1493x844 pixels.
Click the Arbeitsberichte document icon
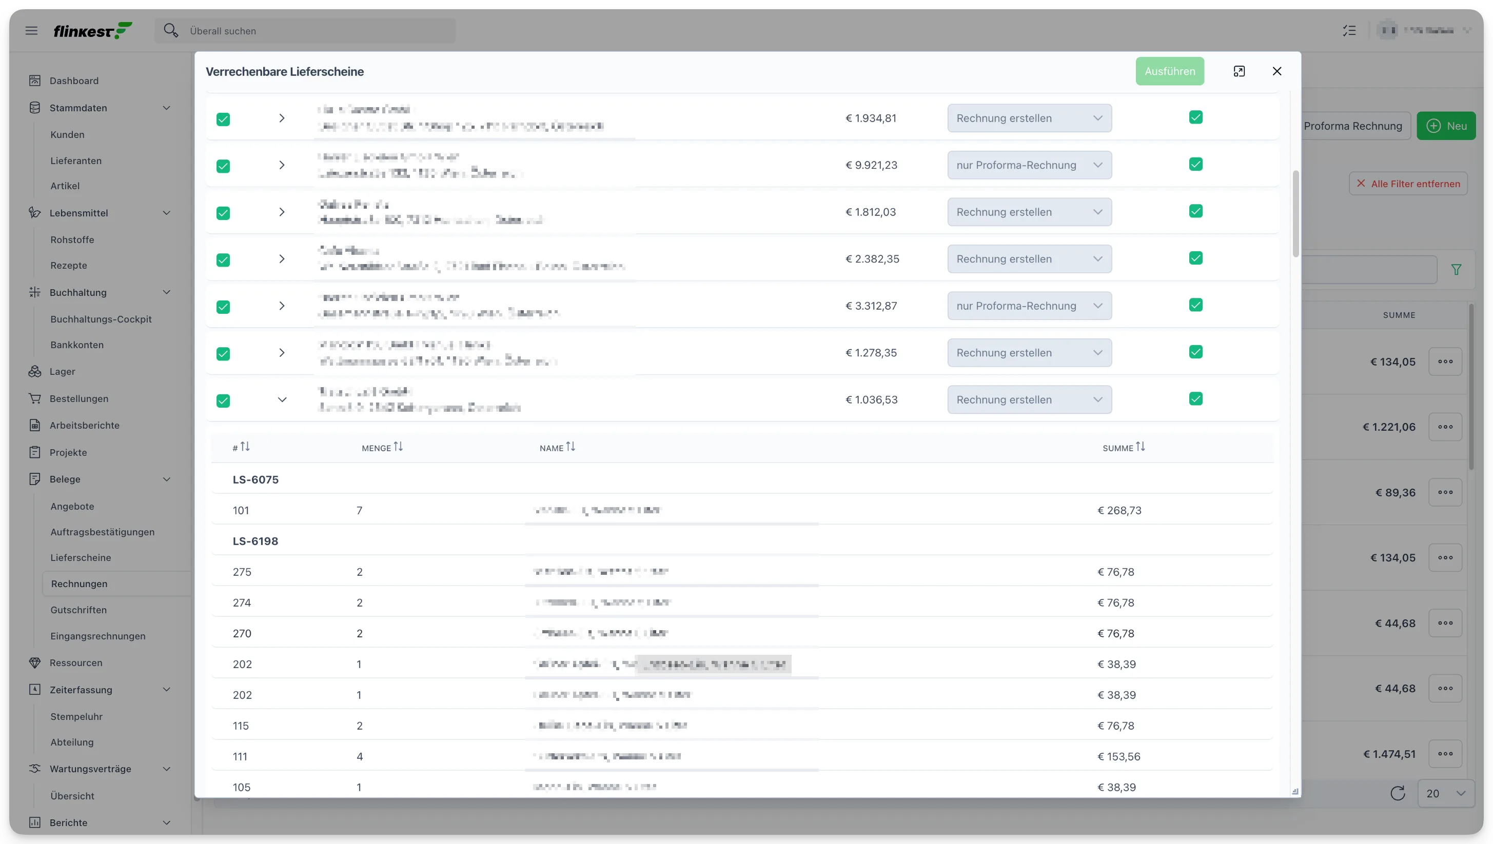coord(35,425)
